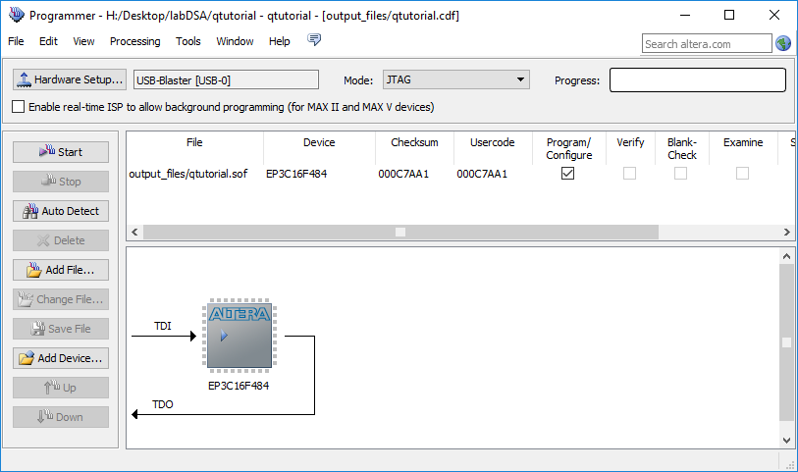The height and width of the screenshot is (472, 798).
Task: Open the Window menu
Action: point(235,41)
